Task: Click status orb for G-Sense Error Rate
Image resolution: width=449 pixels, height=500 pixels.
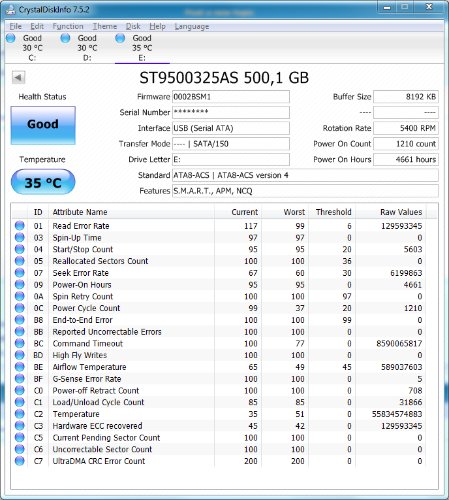Action: point(20,378)
